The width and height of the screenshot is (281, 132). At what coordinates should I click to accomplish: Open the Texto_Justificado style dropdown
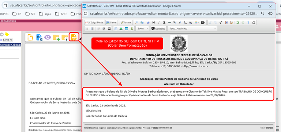[192, 28]
